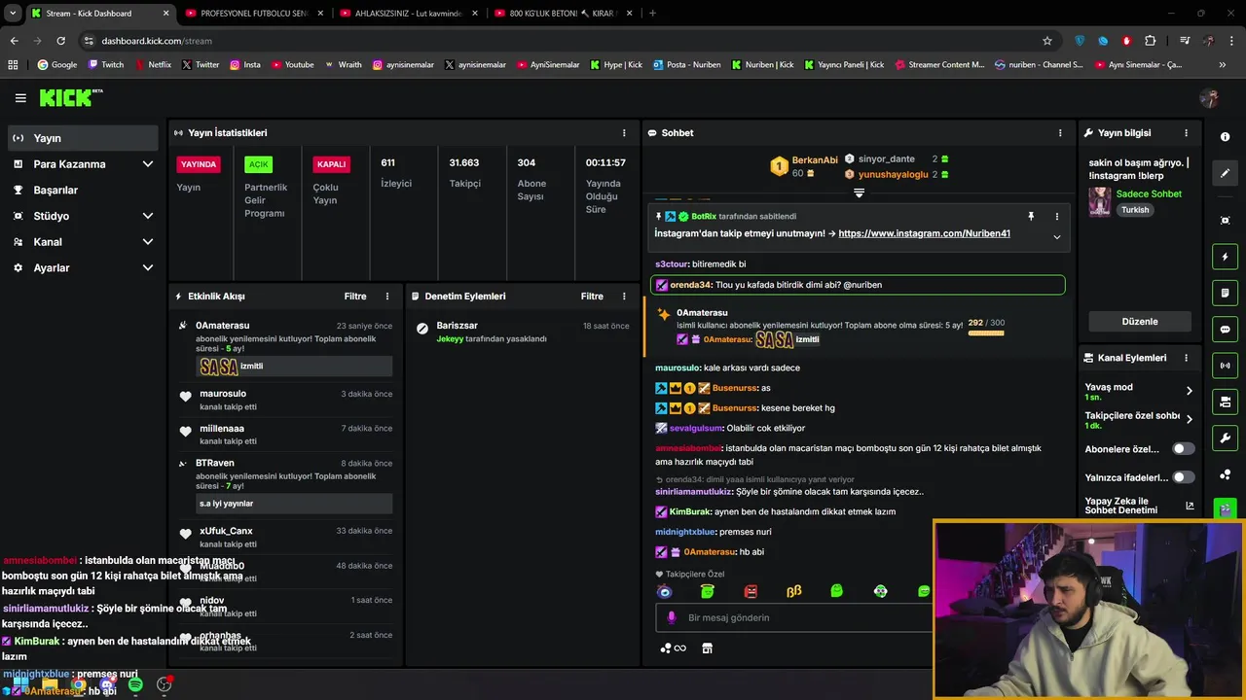The height and width of the screenshot is (700, 1246).
Task: Click the channel points infinity icon
Action: tap(674, 648)
